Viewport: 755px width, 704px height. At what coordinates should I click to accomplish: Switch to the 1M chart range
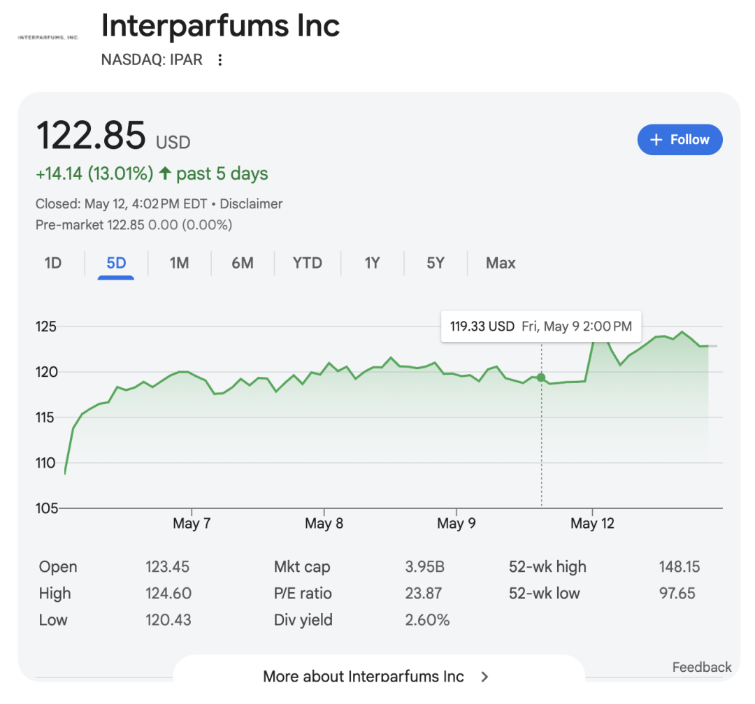click(x=179, y=264)
